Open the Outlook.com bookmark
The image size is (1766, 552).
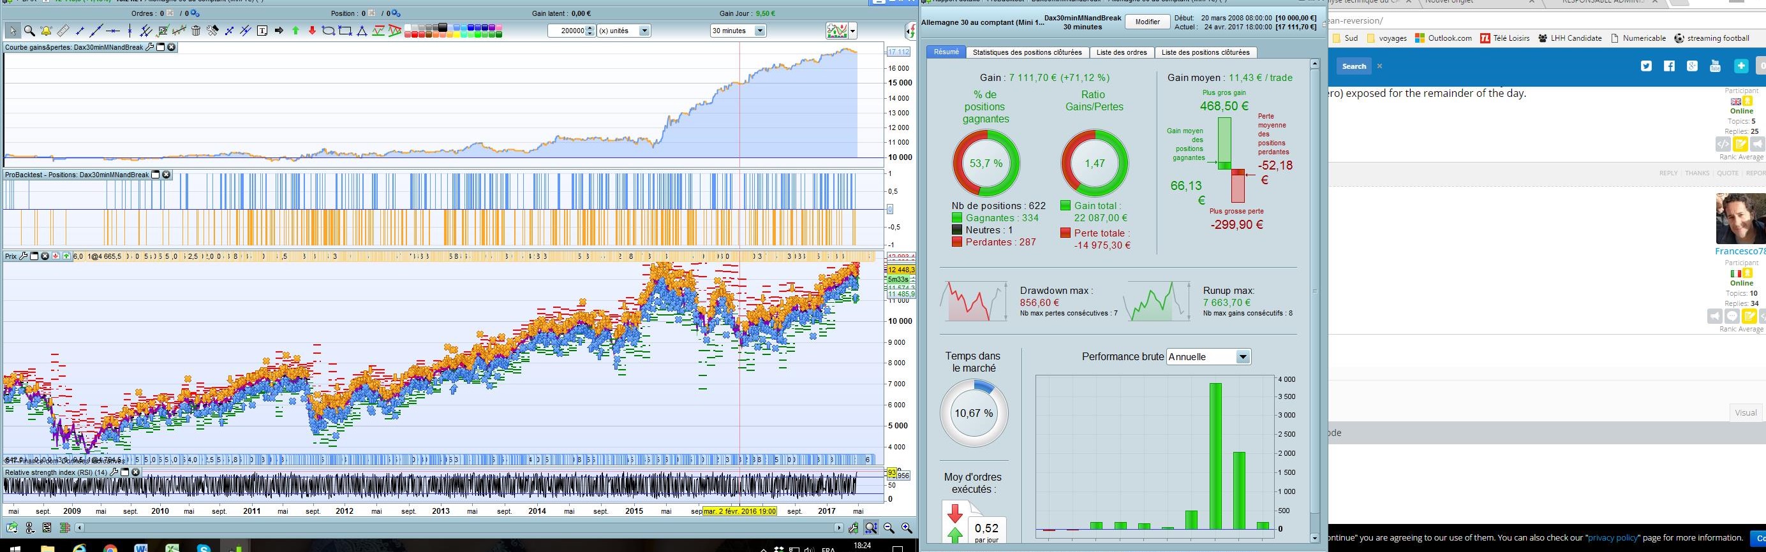1443,38
